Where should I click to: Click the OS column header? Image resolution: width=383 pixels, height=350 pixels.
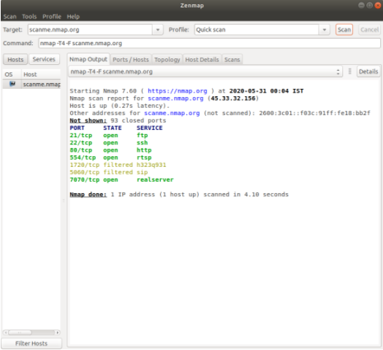(x=12, y=74)
